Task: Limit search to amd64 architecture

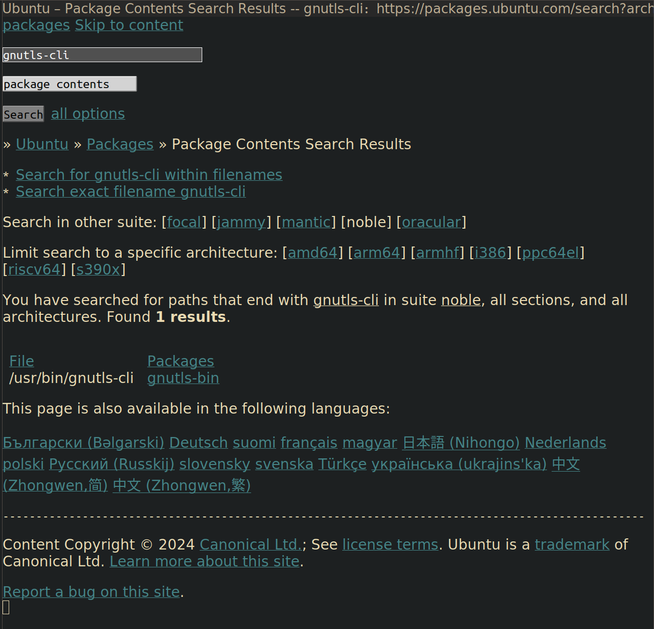Action: (313, 253)
